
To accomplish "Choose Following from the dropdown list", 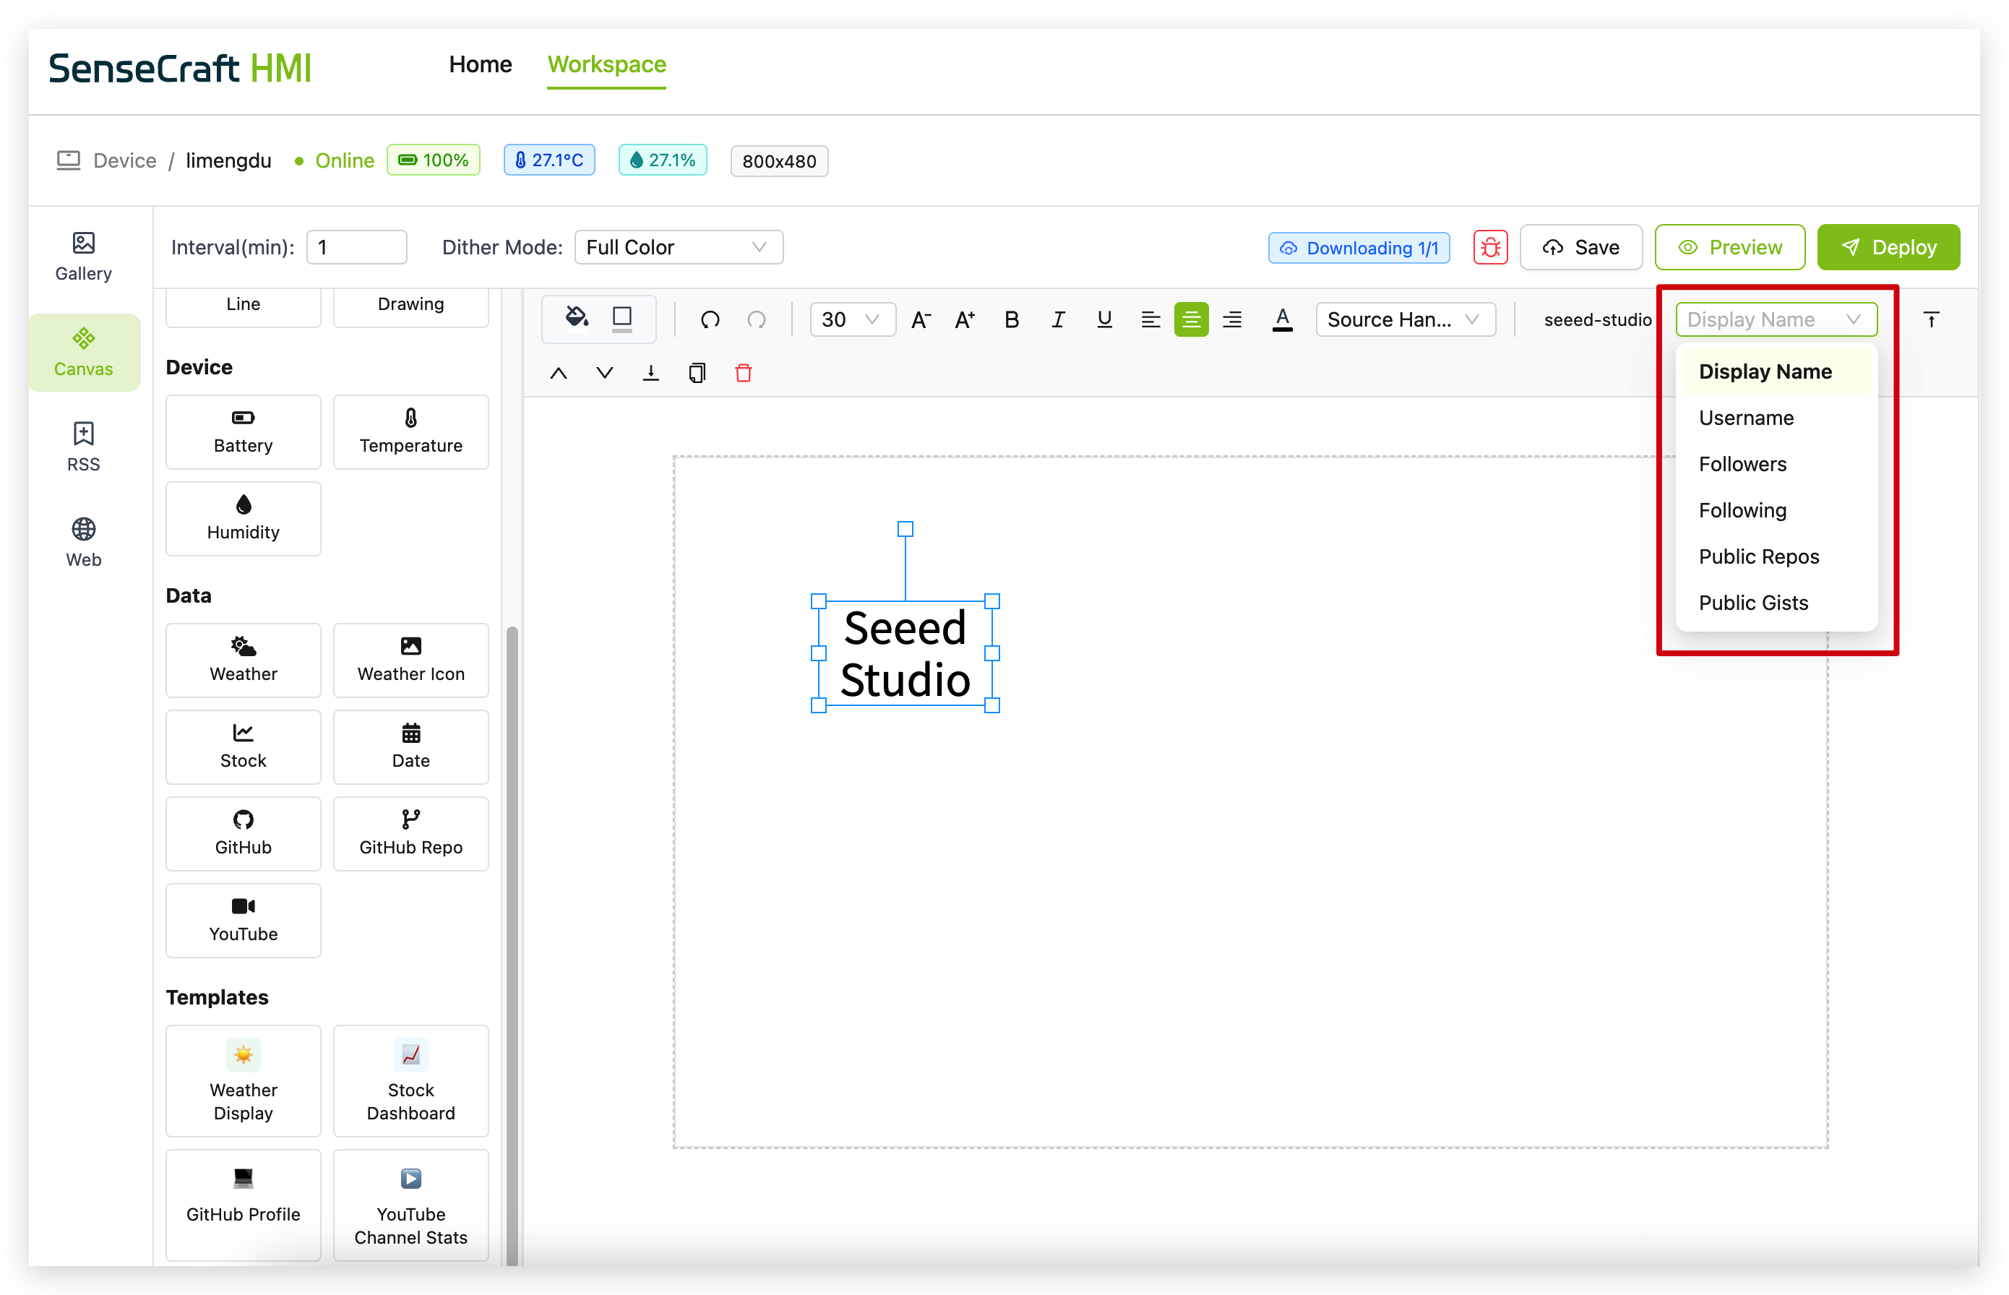I will pyautogui.click(x=1776, y=510).
